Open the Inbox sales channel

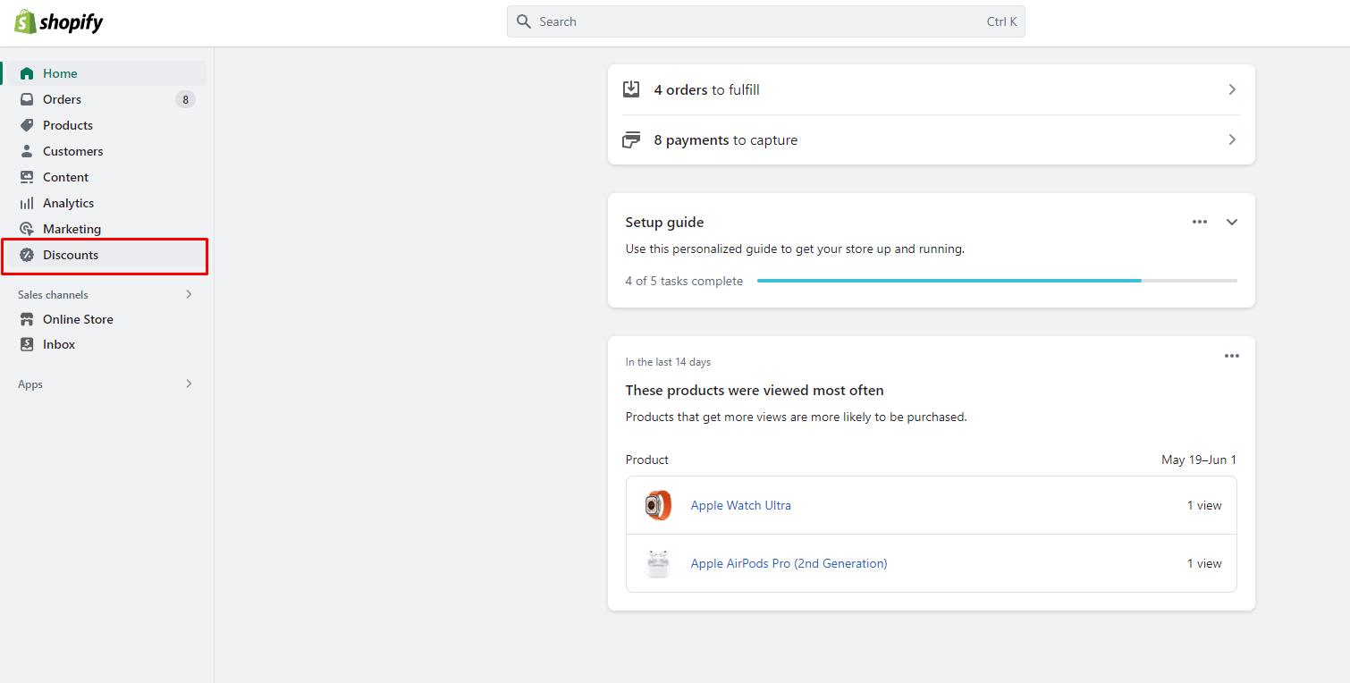[x=59, y=344]
